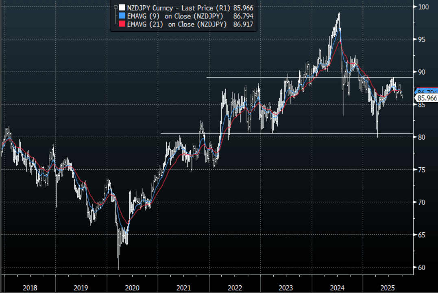Click the 2020 label on the time axis
The height and width of the screenshot is (293, 438).
(x=132, y=288)
